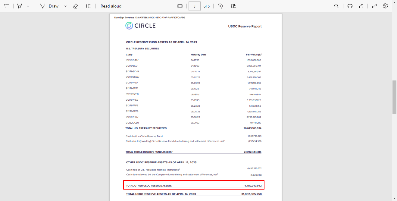Screen dimensions: 397x201
Task: Click maturity date 05/31/23
Action: [x=195, y=123]
